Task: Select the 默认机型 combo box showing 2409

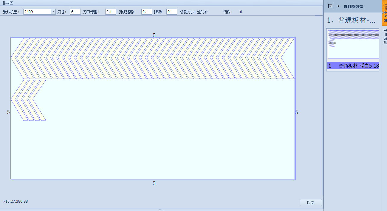Action: (39, 12)
